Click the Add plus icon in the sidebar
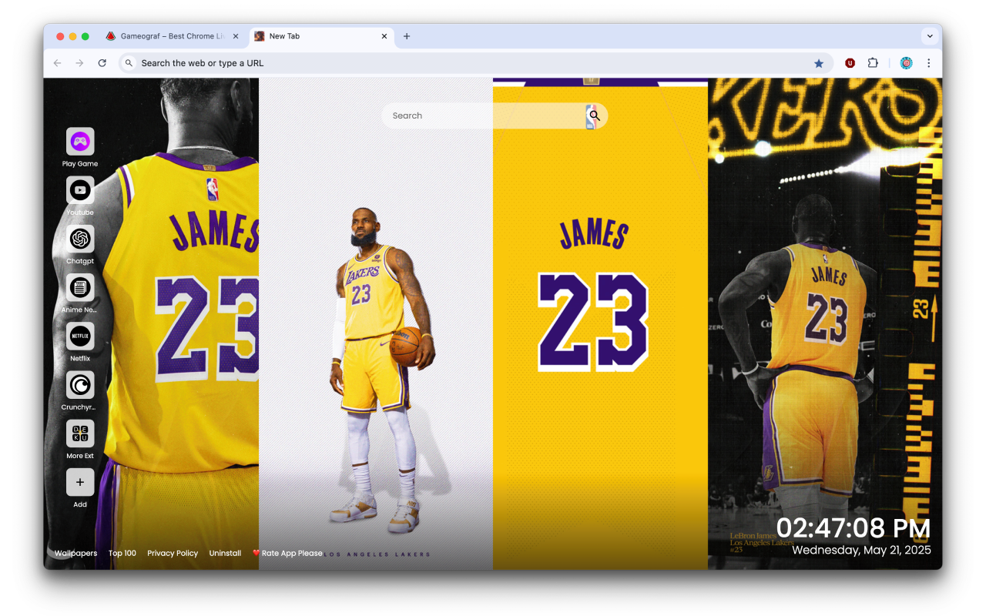Screen dimensions: 986x616 pyautogui.click(x=79, y=482)
